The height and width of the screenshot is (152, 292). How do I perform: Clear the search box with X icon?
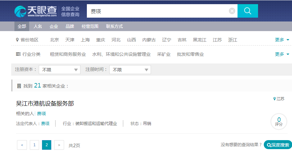[232, 11]
